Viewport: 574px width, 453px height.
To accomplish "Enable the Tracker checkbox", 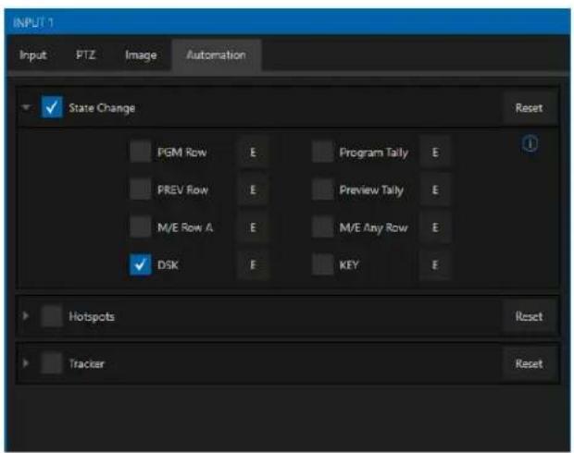I will 52,363.
